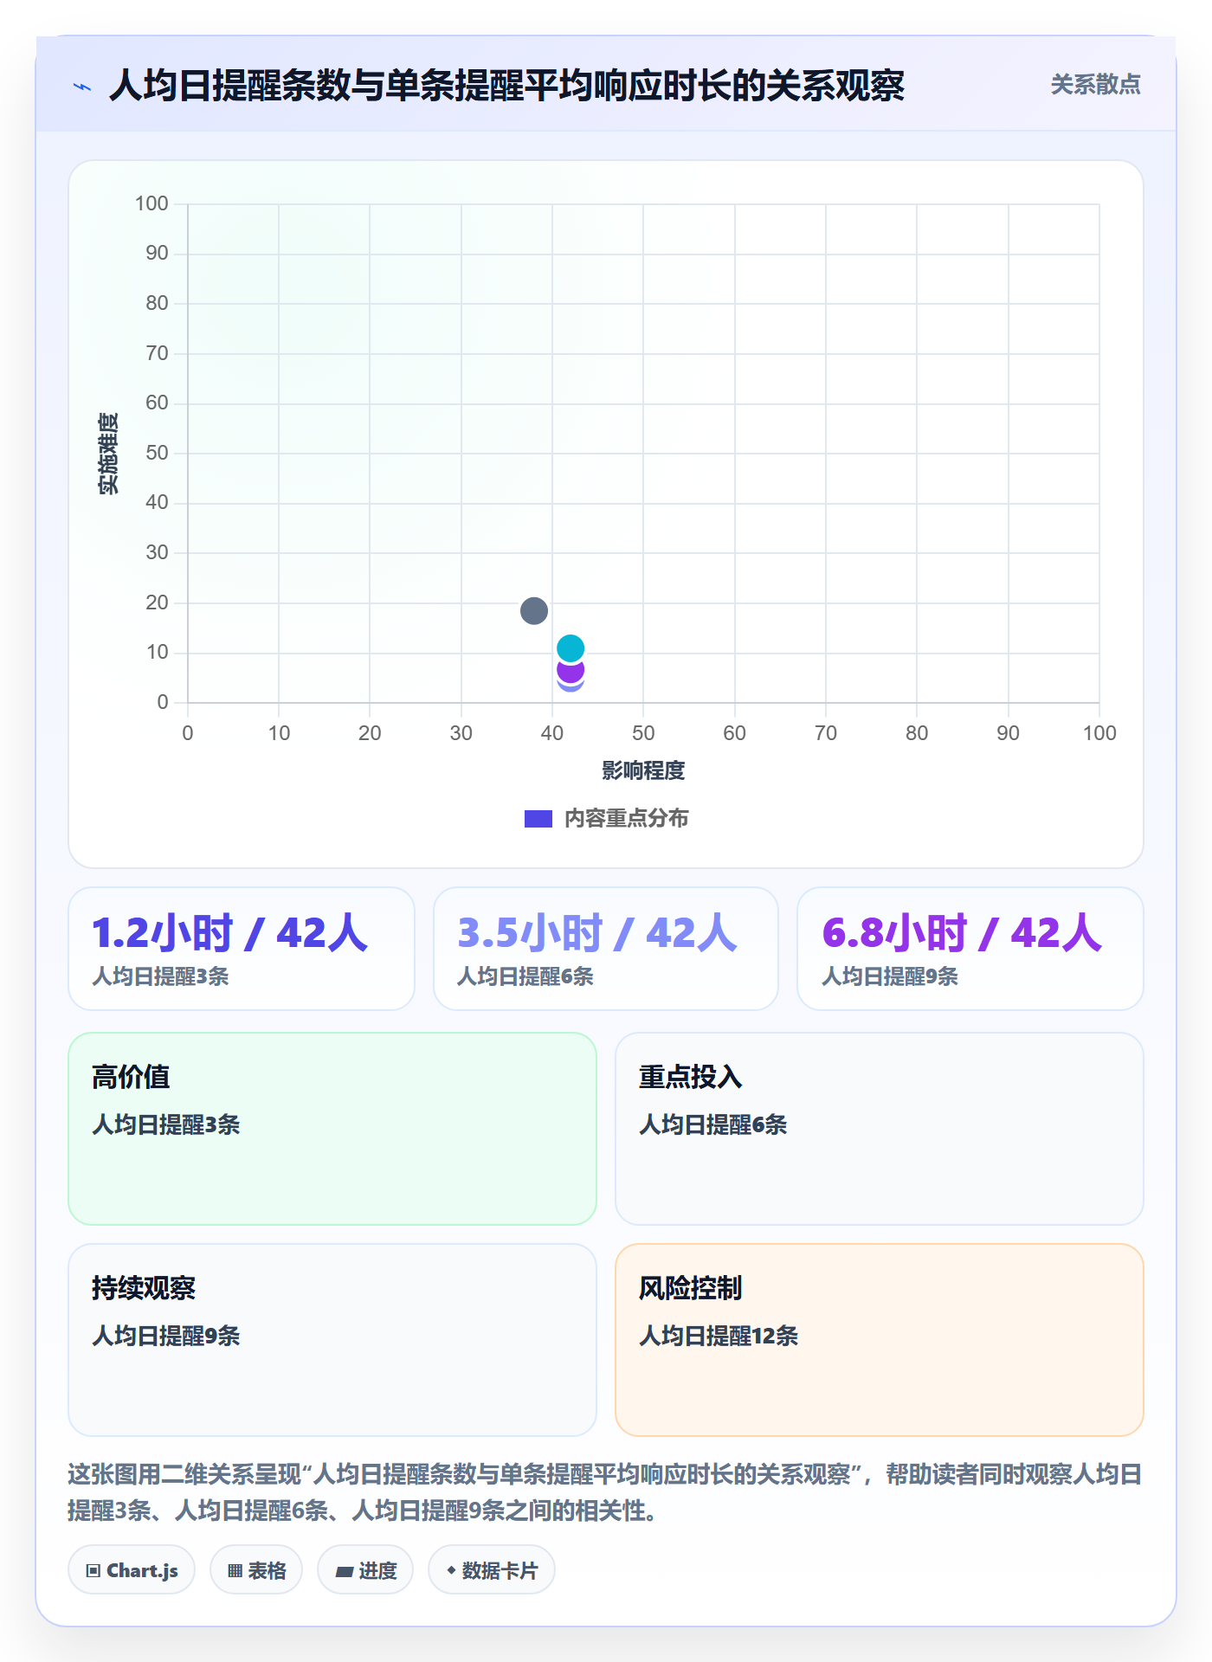This screenshot has height=1662, width=1212.
Task: Click the 表格 tag chip
Action: [x=256, y=1570]
